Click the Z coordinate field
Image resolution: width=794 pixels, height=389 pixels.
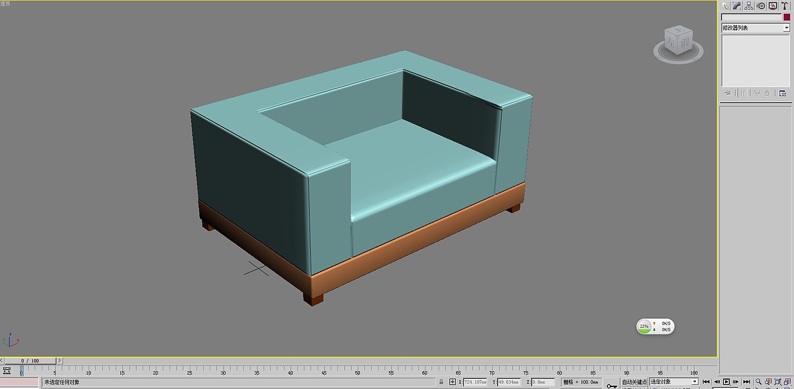[543, 382]
